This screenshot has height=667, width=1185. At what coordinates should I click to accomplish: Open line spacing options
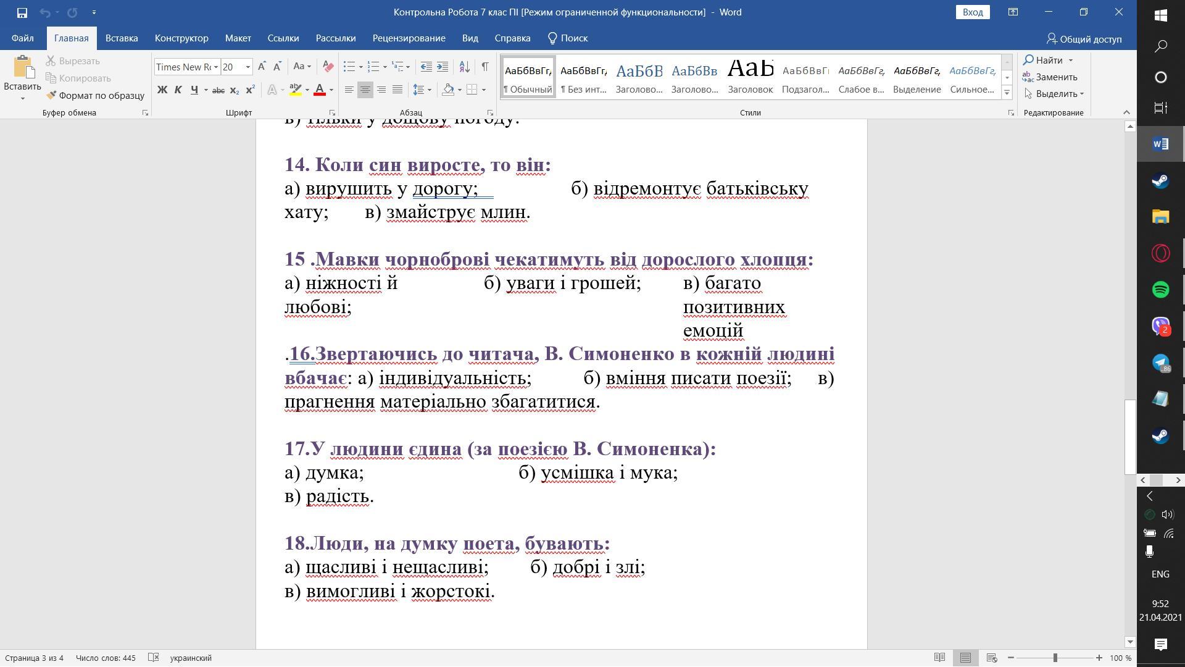coord(422,90)
